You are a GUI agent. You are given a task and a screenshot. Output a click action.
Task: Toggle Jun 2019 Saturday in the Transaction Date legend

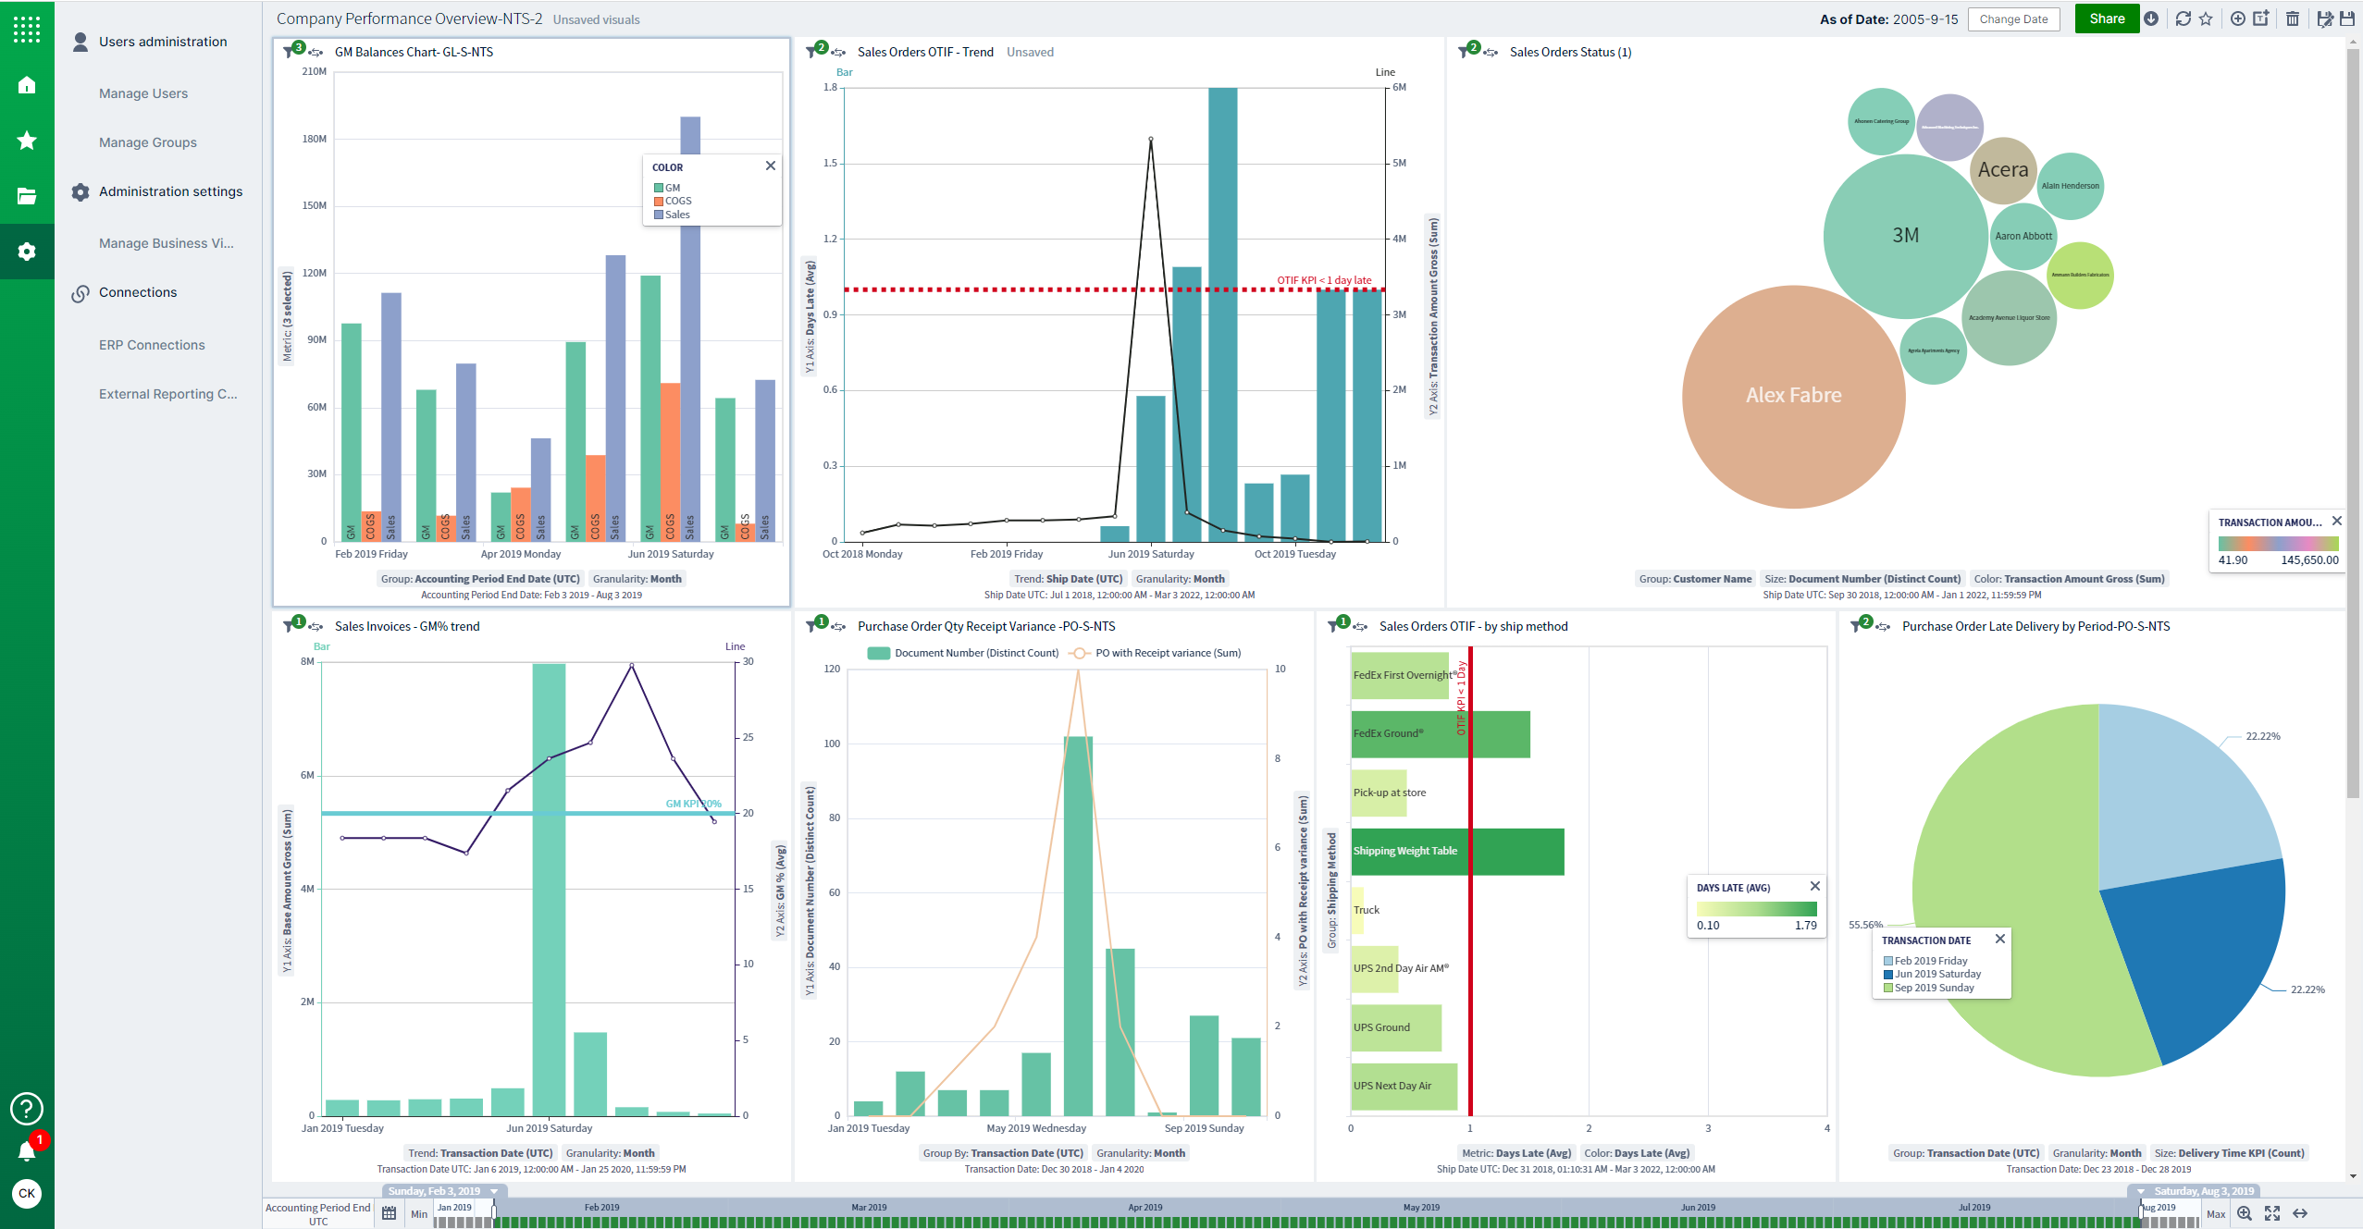click(1936, 974)
